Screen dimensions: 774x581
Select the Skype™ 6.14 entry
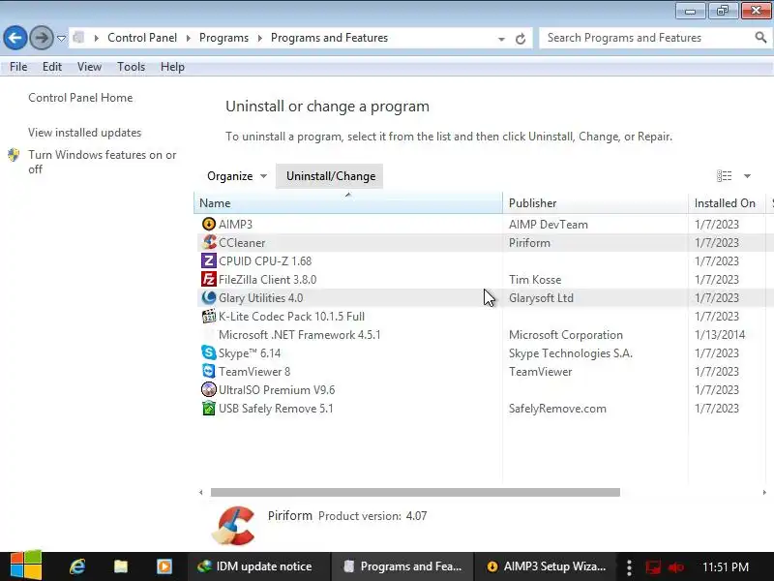pos(250,353)
